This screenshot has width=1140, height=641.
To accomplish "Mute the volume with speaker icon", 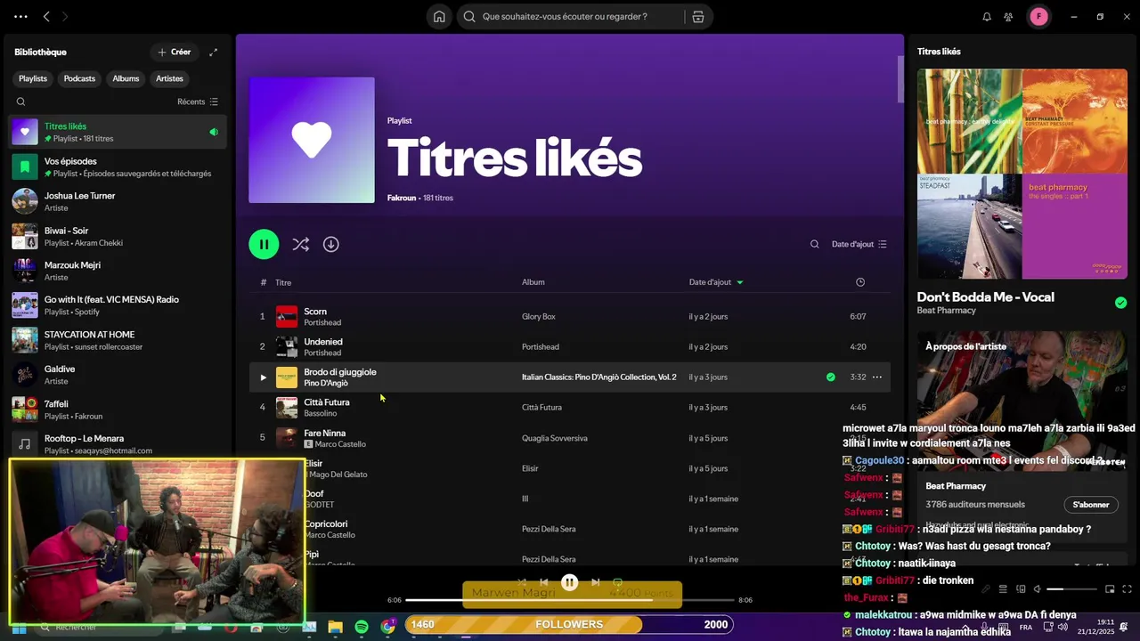I will pos(1038,589).
